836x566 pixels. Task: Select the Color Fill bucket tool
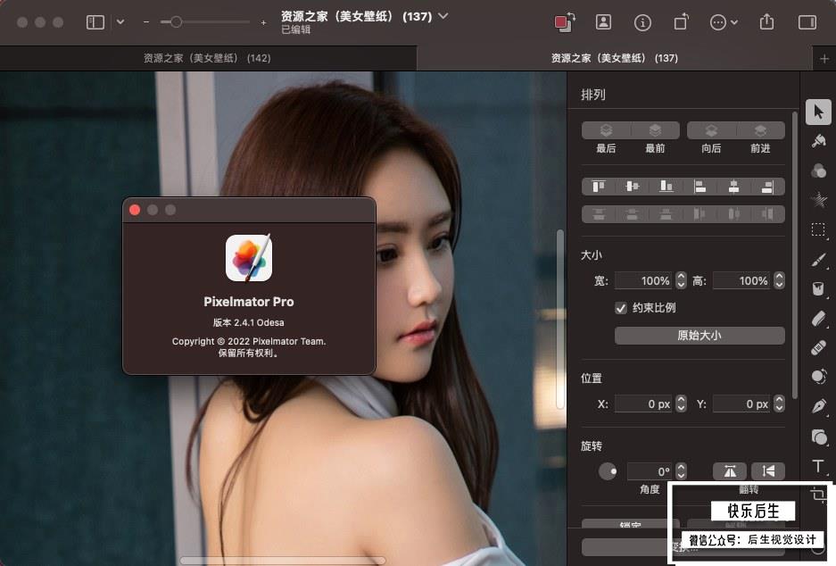coord(818,289)
